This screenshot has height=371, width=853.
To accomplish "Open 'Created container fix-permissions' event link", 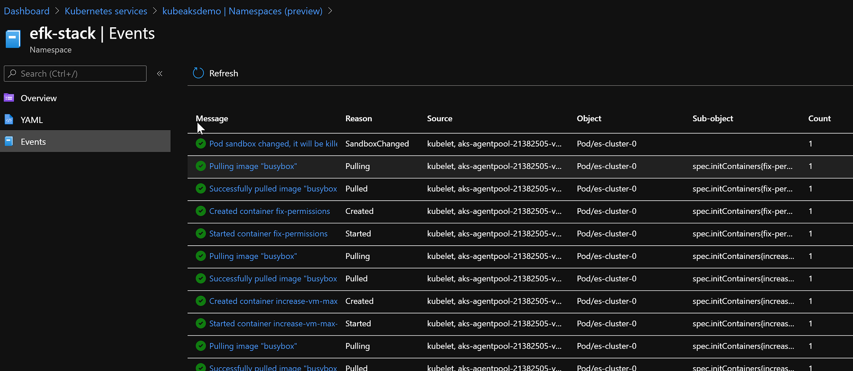I will tap(269, 211).
